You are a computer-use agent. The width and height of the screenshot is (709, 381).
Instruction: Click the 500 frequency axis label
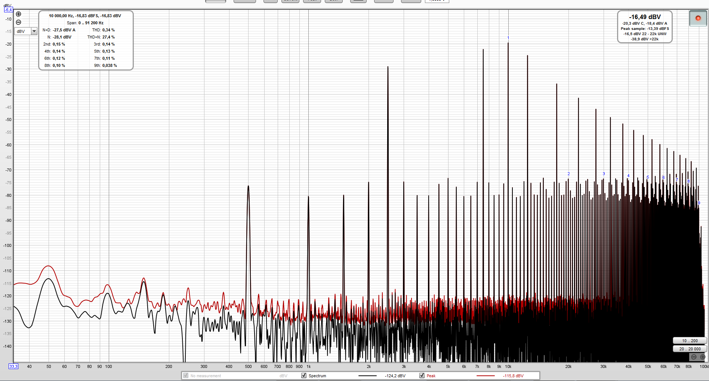(248, 366)
